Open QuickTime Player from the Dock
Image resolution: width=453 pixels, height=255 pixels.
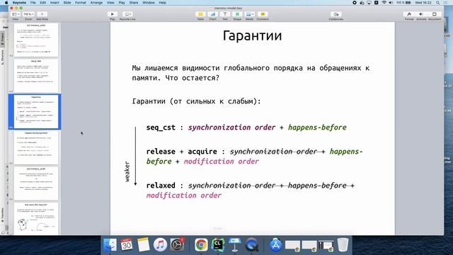pos(251,244)
